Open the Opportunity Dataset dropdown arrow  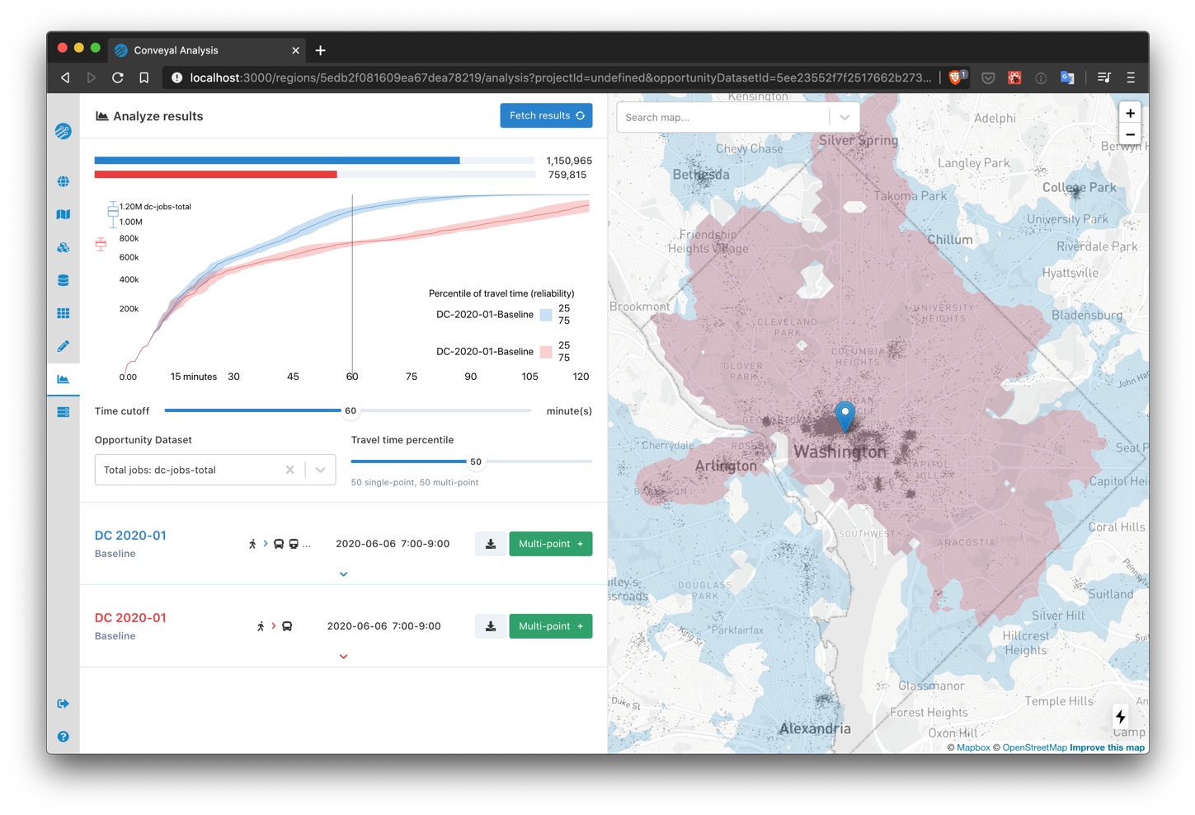pos(321,470)
